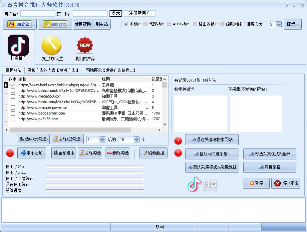Click table scroll up arrow

click(x=165, y=79)
